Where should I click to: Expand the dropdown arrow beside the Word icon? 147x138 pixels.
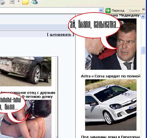(x=19, y=1)
